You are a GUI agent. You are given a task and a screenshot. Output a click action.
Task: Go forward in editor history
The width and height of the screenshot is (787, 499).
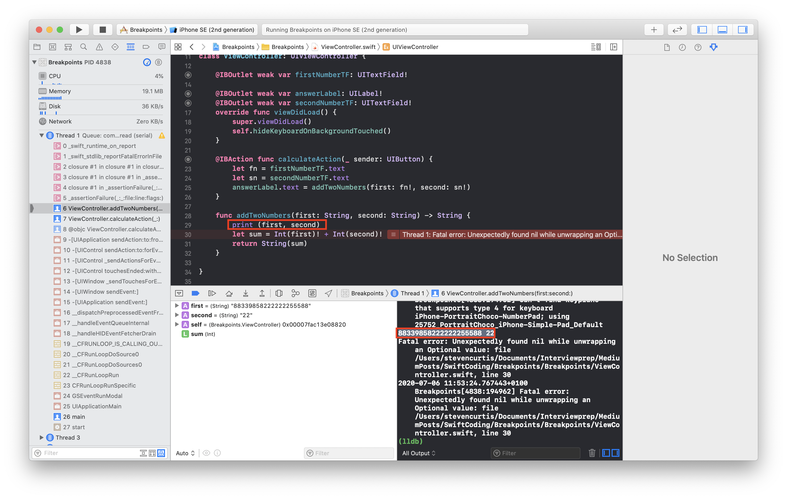(x=203, y=47)
